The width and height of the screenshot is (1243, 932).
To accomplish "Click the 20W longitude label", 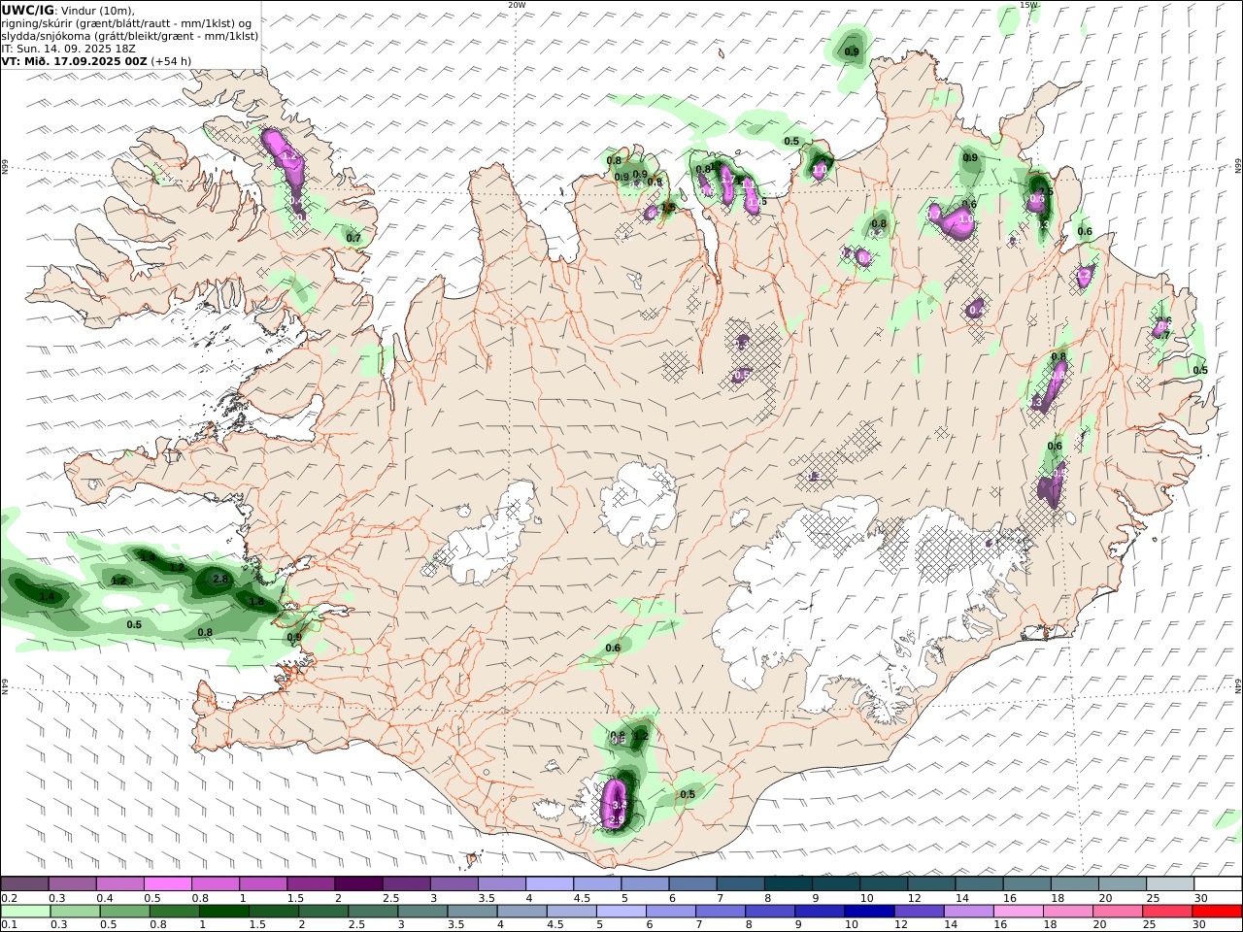I will coord(517,5).
